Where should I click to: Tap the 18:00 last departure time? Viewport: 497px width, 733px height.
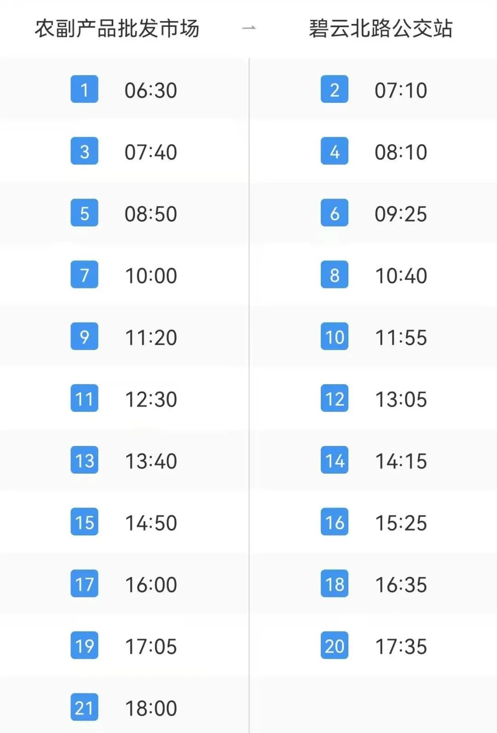(x=150, y=708)
